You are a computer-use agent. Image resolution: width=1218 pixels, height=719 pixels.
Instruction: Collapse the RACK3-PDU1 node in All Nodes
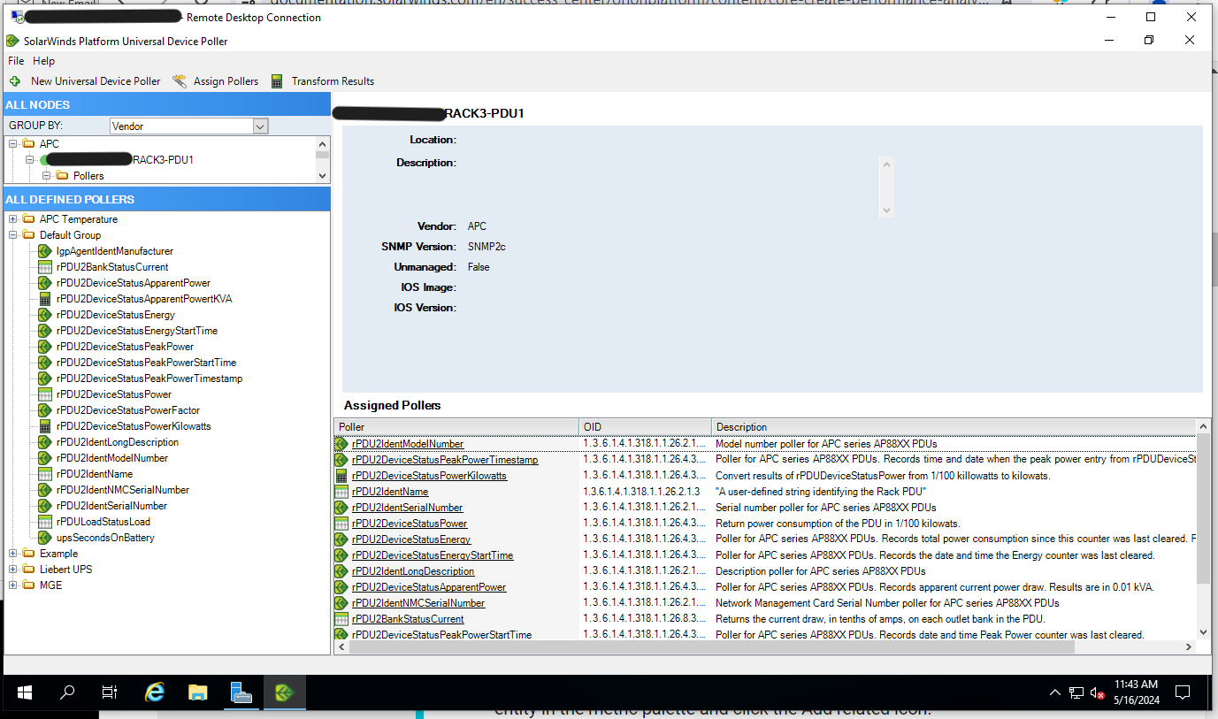point(29,160)
